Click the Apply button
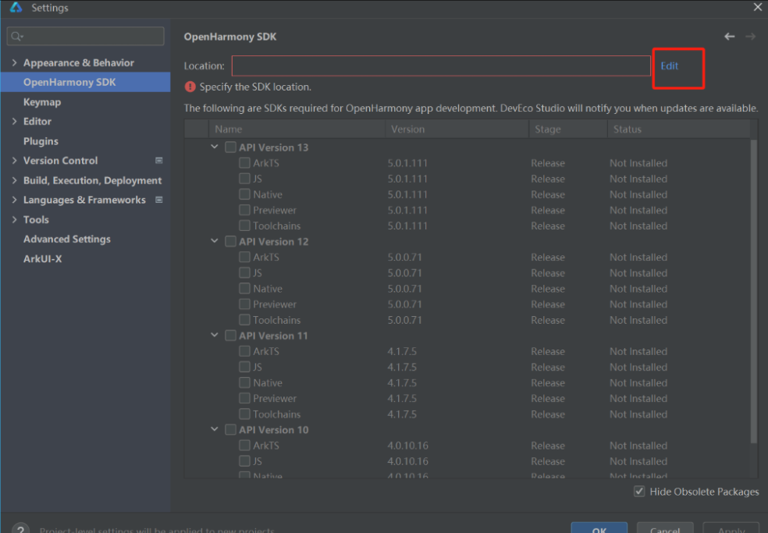Viewport: 768px width, 533px height. (731, 528)
